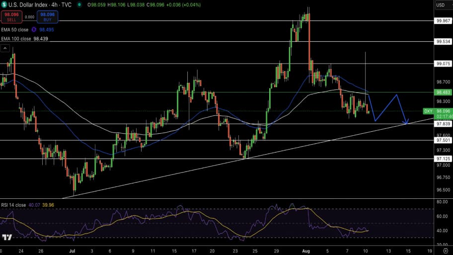Image resolution: width=453 pixels, height=255 pixels.
Task: Select the EMA 100 close legend
Action: click(x=16, y=38)
